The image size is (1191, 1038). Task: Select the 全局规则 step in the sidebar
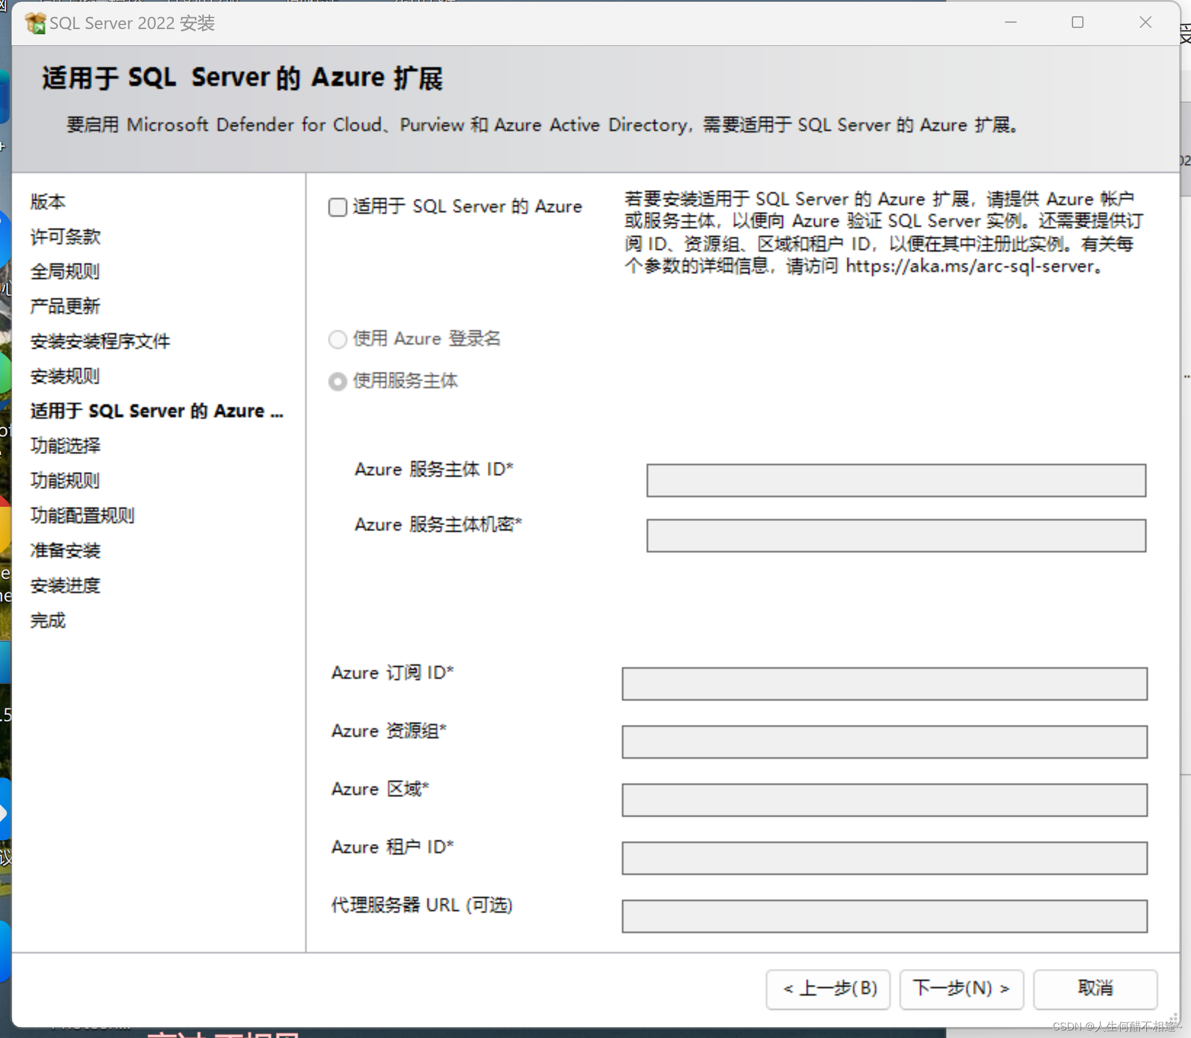[65, 271]
